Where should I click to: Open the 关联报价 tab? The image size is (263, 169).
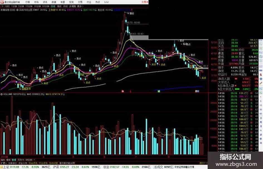(13, 163)
